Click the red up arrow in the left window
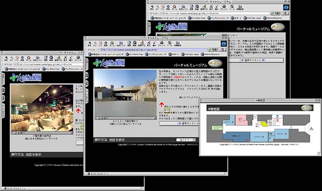This screenshot has height=191, width=322. (78, 111)
